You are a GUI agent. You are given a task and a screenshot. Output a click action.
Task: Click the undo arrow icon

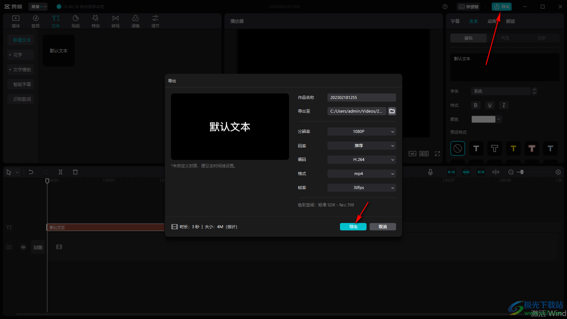coord(31,172)
